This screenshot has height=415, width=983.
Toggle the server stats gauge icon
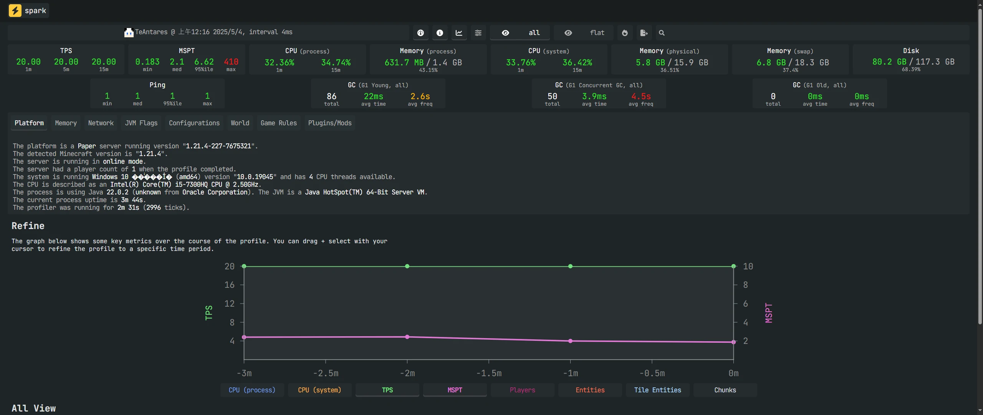tap(421, 33)
